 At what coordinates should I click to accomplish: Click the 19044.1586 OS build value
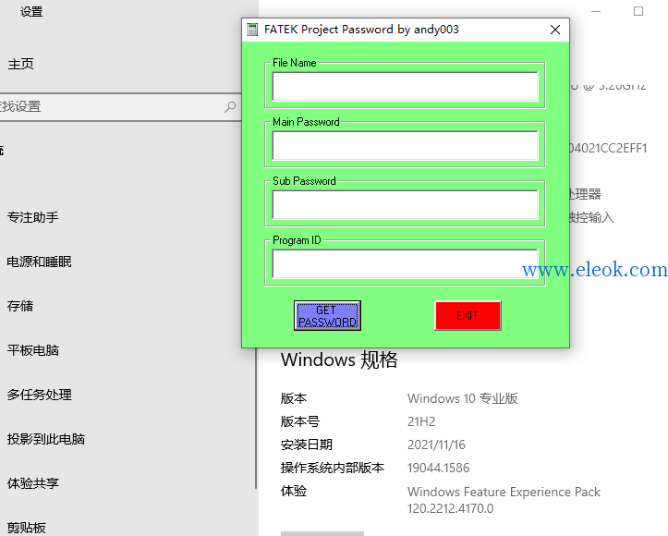tap(438, 468)
